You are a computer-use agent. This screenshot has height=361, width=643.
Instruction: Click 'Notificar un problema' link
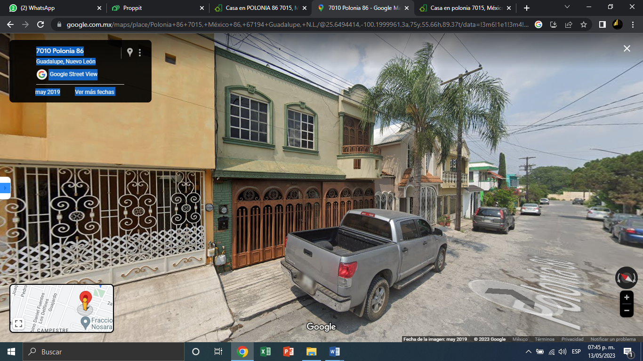click(613, 339)
